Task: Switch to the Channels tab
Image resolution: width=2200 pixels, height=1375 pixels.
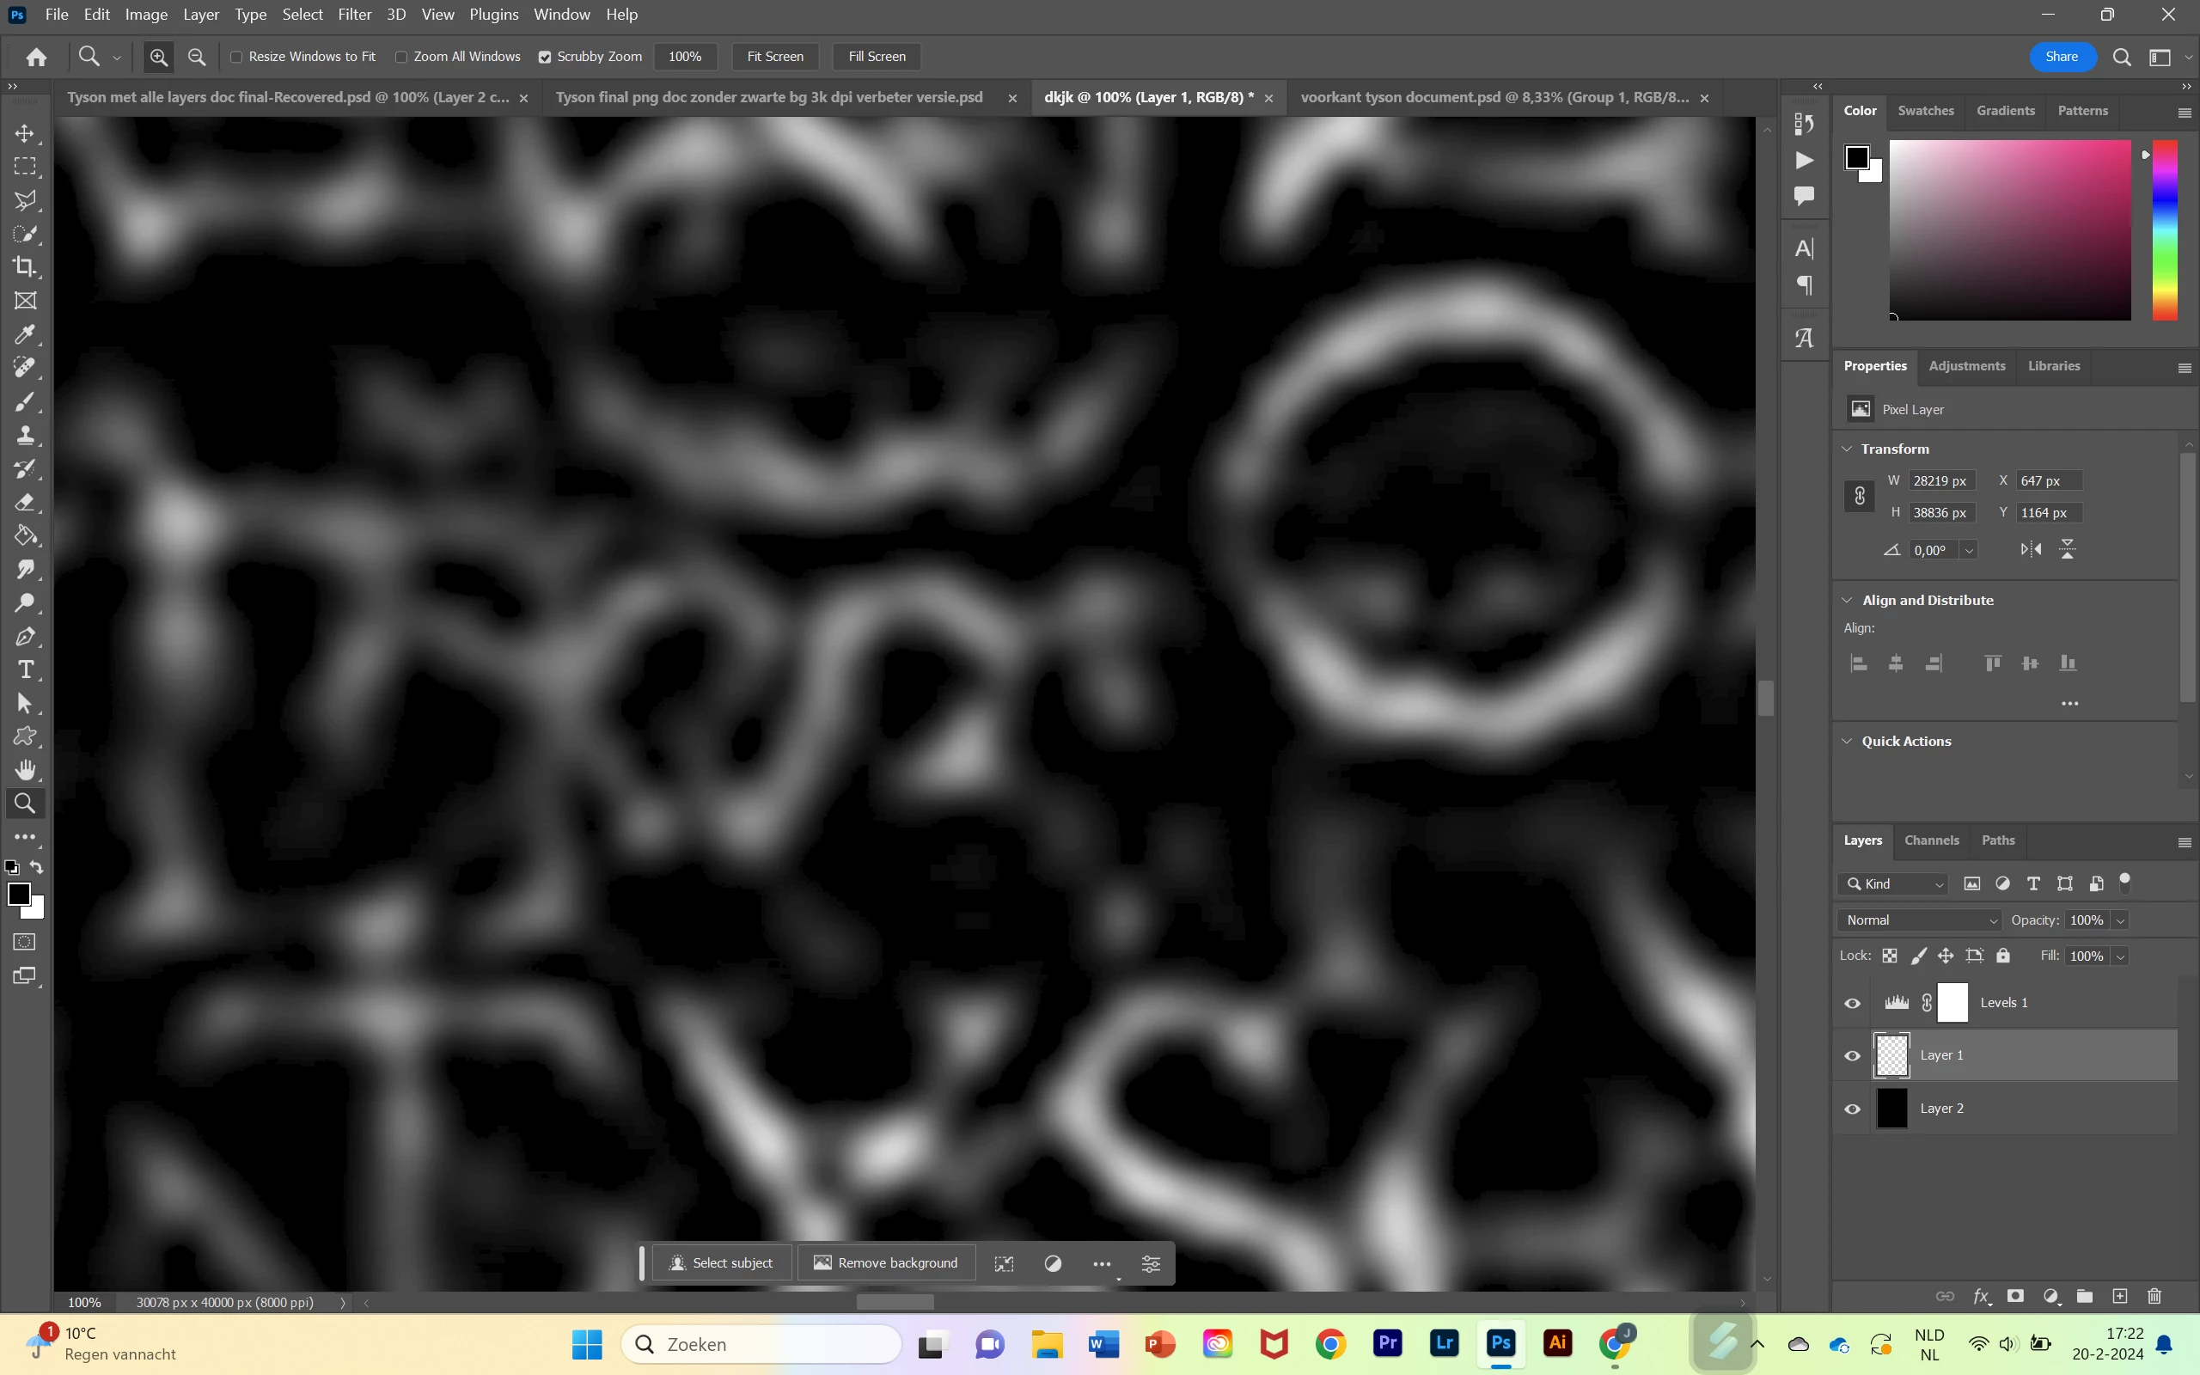Action: click(1931, 840)
